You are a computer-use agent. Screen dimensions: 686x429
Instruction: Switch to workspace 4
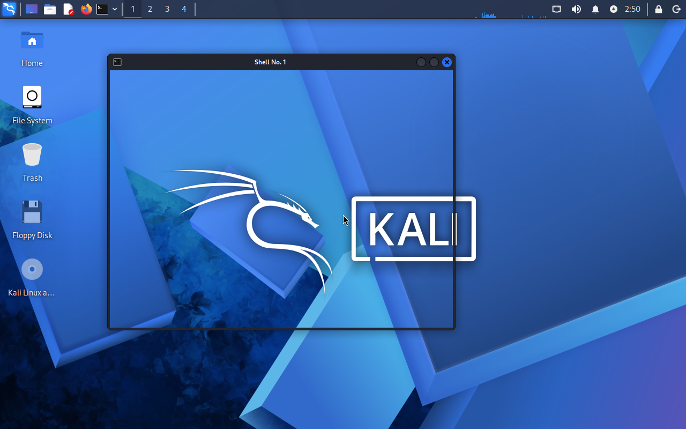(184, 9)
